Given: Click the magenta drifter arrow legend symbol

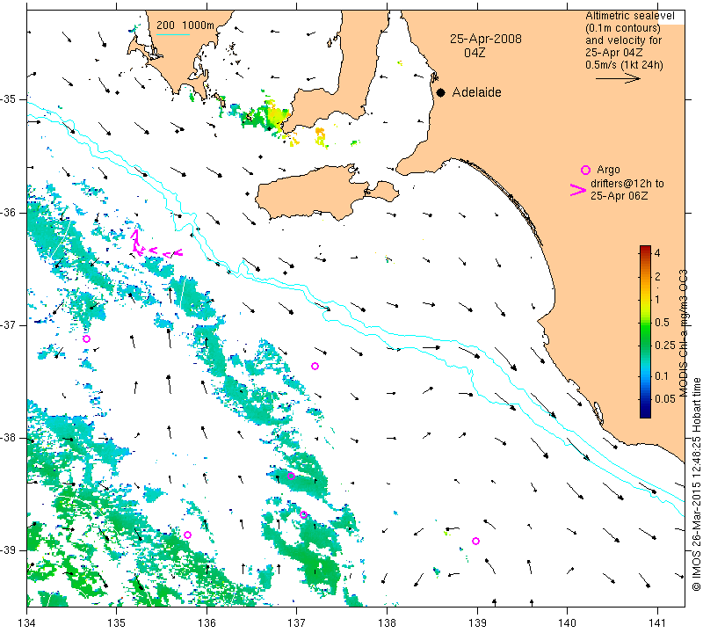Looking at the screenshot, I should (578, 190).
